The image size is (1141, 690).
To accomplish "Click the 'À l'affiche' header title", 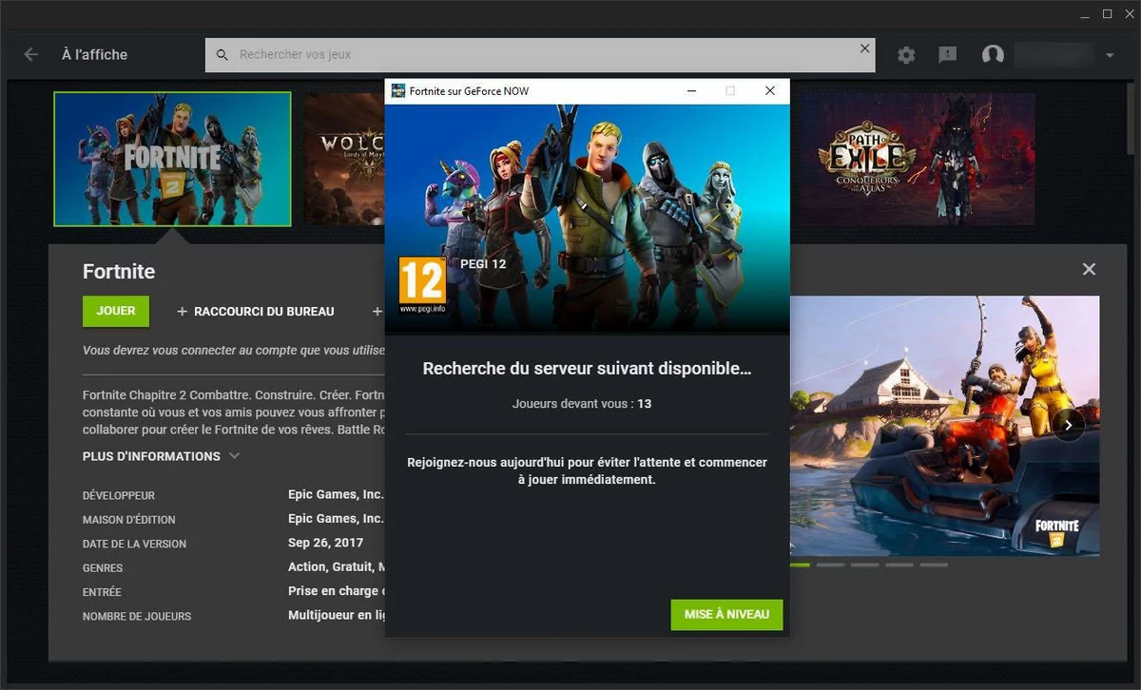I will click(x=94, y=55).
